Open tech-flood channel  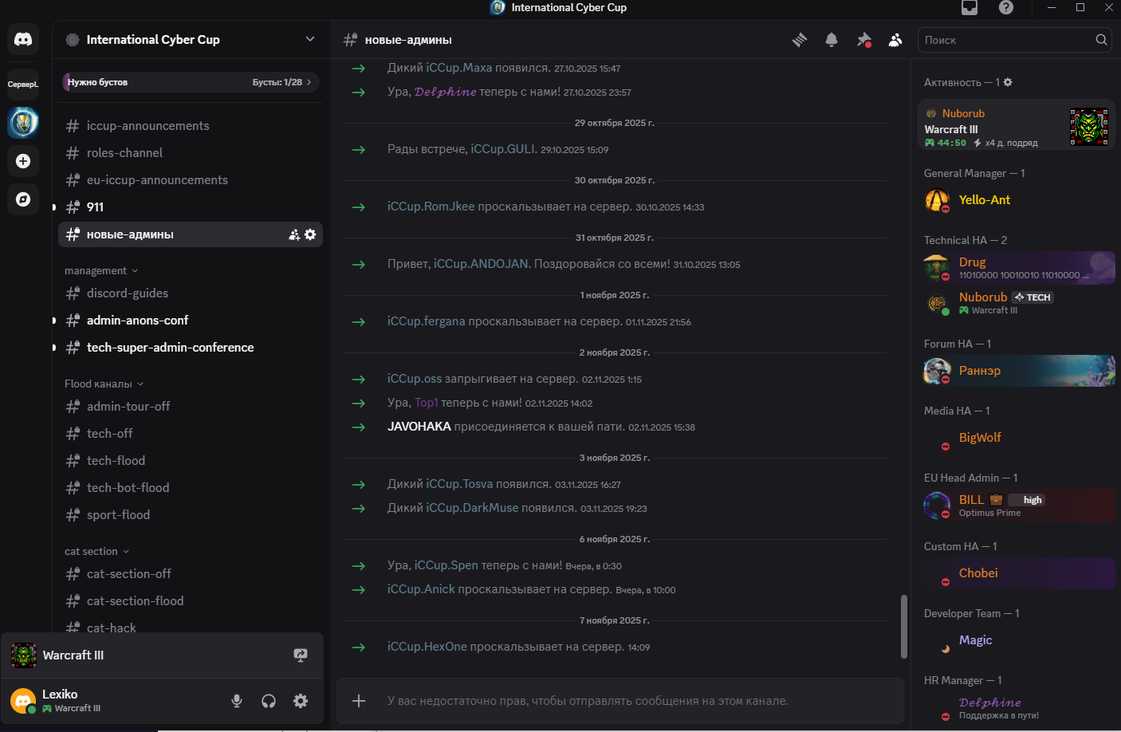tap(191, 461)
